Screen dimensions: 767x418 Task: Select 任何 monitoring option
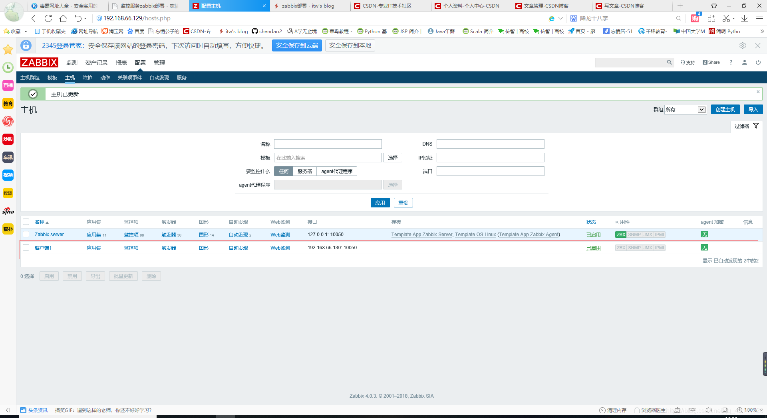point(284,171)
